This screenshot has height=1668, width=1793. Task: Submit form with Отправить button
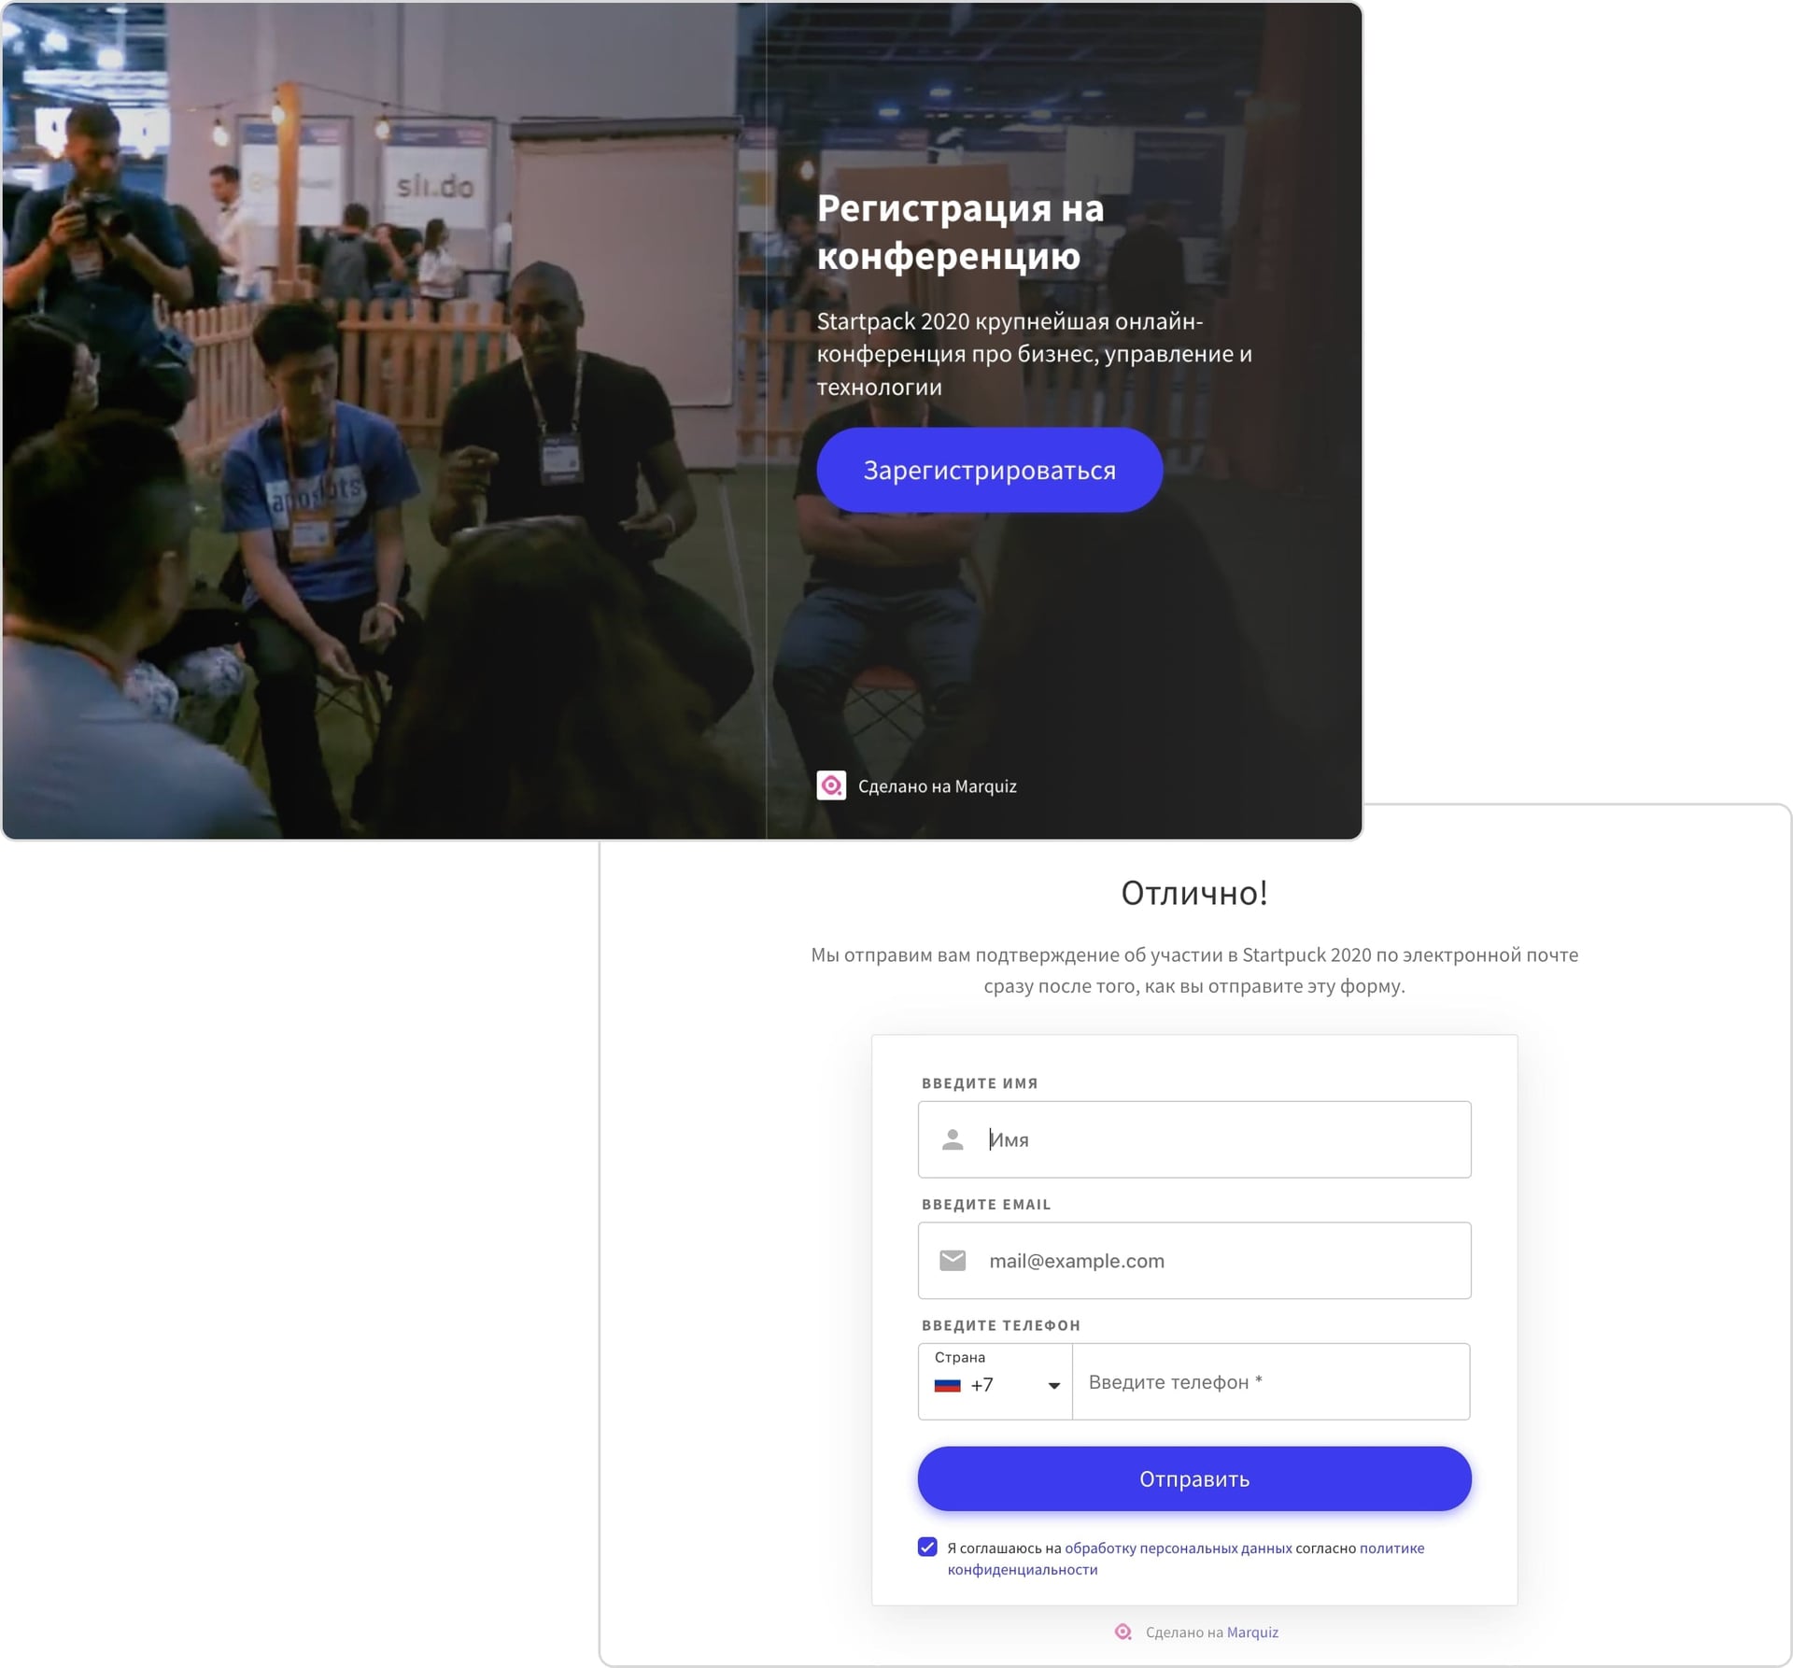coord(1194,1478)
